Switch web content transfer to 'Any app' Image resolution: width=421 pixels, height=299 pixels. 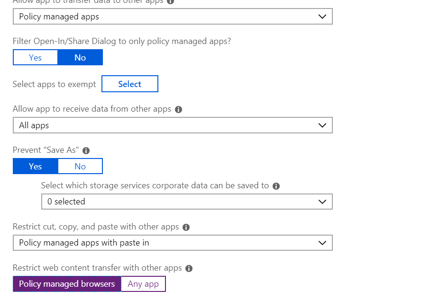coord(143,284)
